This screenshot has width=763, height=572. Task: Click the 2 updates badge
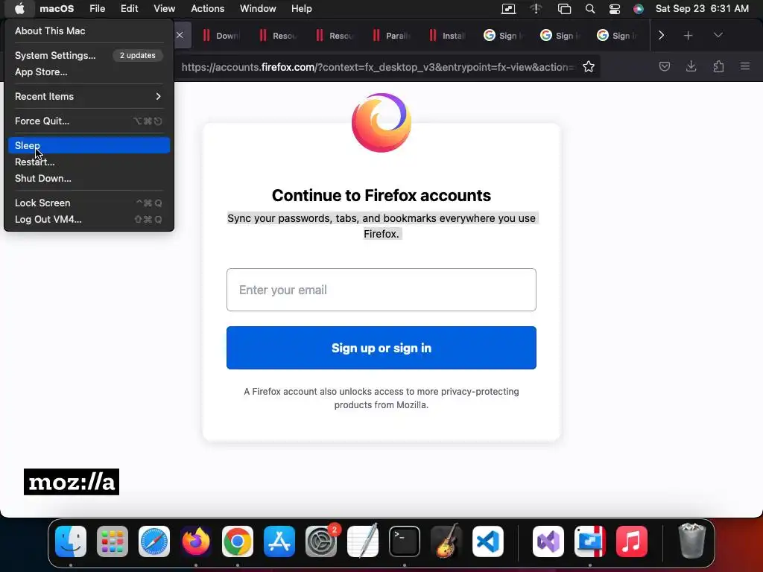click(x=138, y=55)
